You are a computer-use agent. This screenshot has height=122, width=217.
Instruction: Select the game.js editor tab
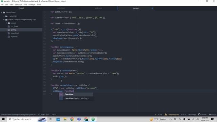click(x=136, y=8)
